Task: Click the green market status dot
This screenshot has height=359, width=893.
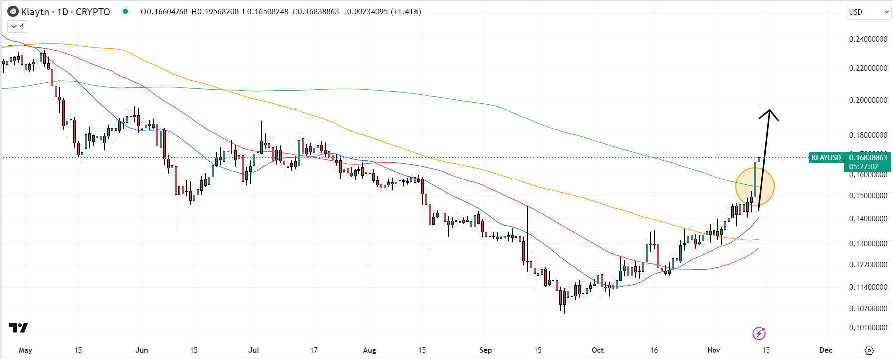Action: [x=125, y=11]
